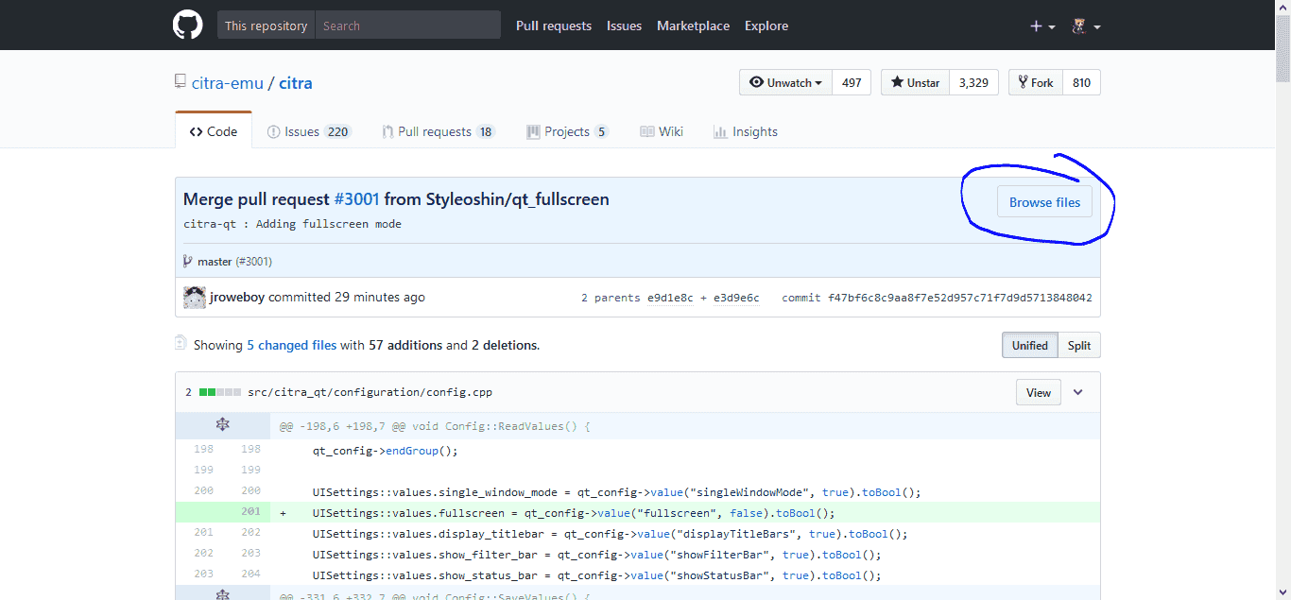Open pull request #3001 link

tap(356, 199)
